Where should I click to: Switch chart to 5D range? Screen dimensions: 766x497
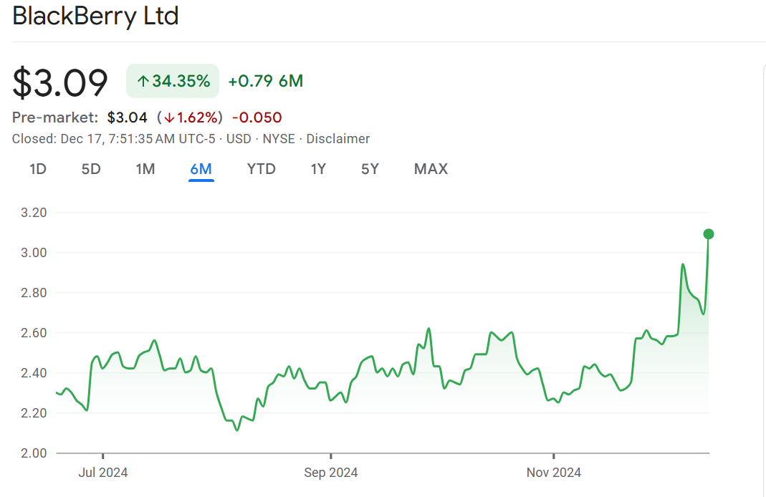tap(91, 169)
